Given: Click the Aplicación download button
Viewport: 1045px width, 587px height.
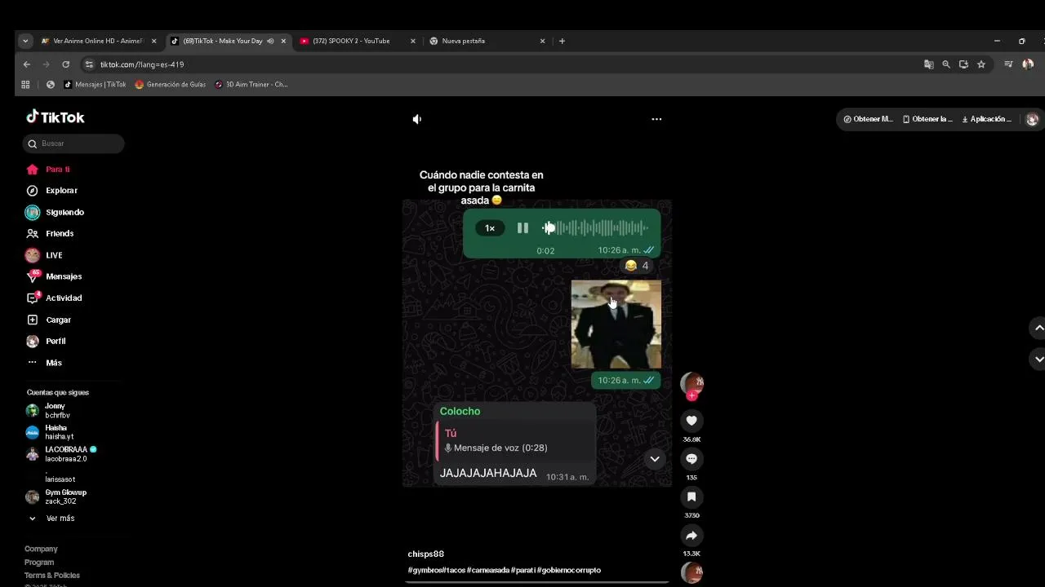Looking at the screenshot, I should tap(986, 119).
